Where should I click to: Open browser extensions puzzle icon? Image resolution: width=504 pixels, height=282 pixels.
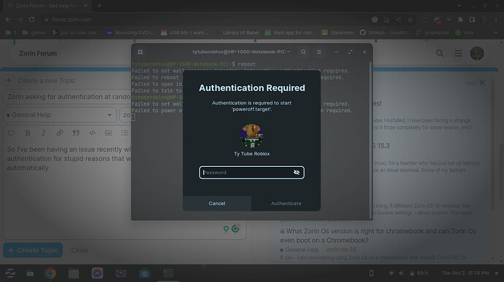pyautogui.click(x=460, y=20)
